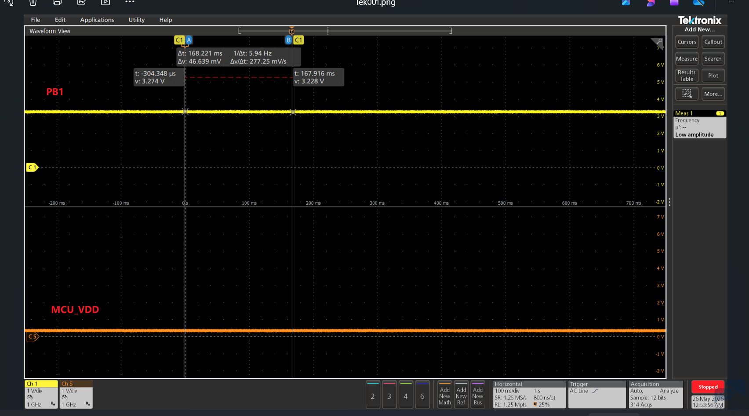
Task: Select cursor B marker handle
Action: [x=288, y=40]
